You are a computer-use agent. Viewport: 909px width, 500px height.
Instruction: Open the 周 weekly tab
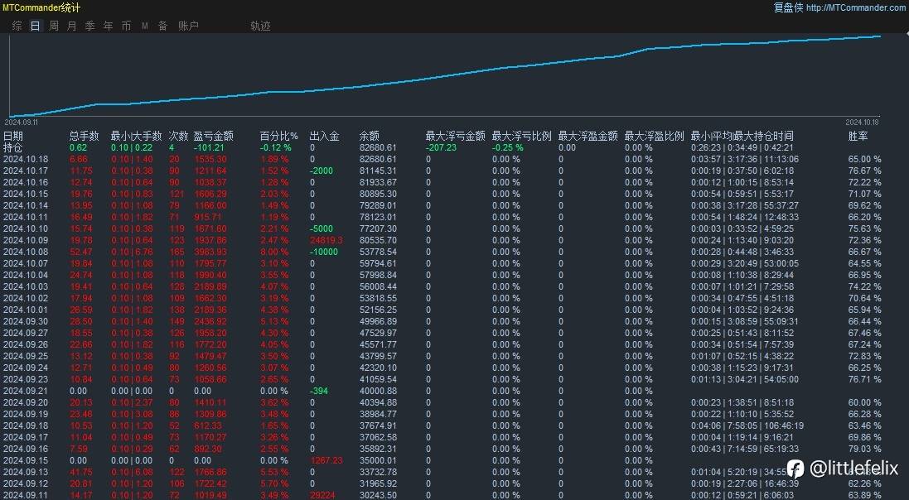pyautogui.click(x=53, y=26)
